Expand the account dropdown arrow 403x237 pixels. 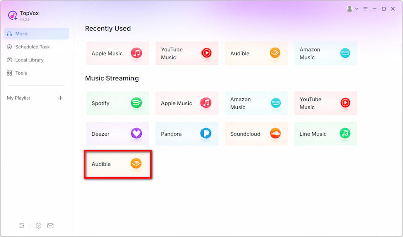coord(357,9)
